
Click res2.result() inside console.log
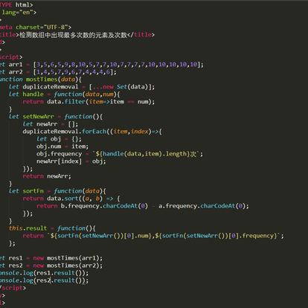click(x=60, y=280)
